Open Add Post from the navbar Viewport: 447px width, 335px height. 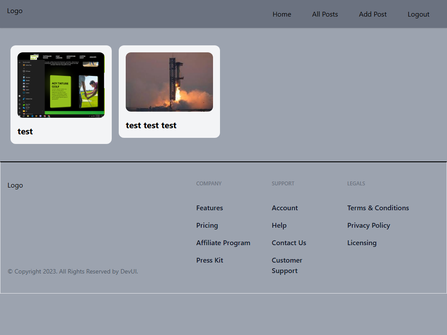[372, 14]
